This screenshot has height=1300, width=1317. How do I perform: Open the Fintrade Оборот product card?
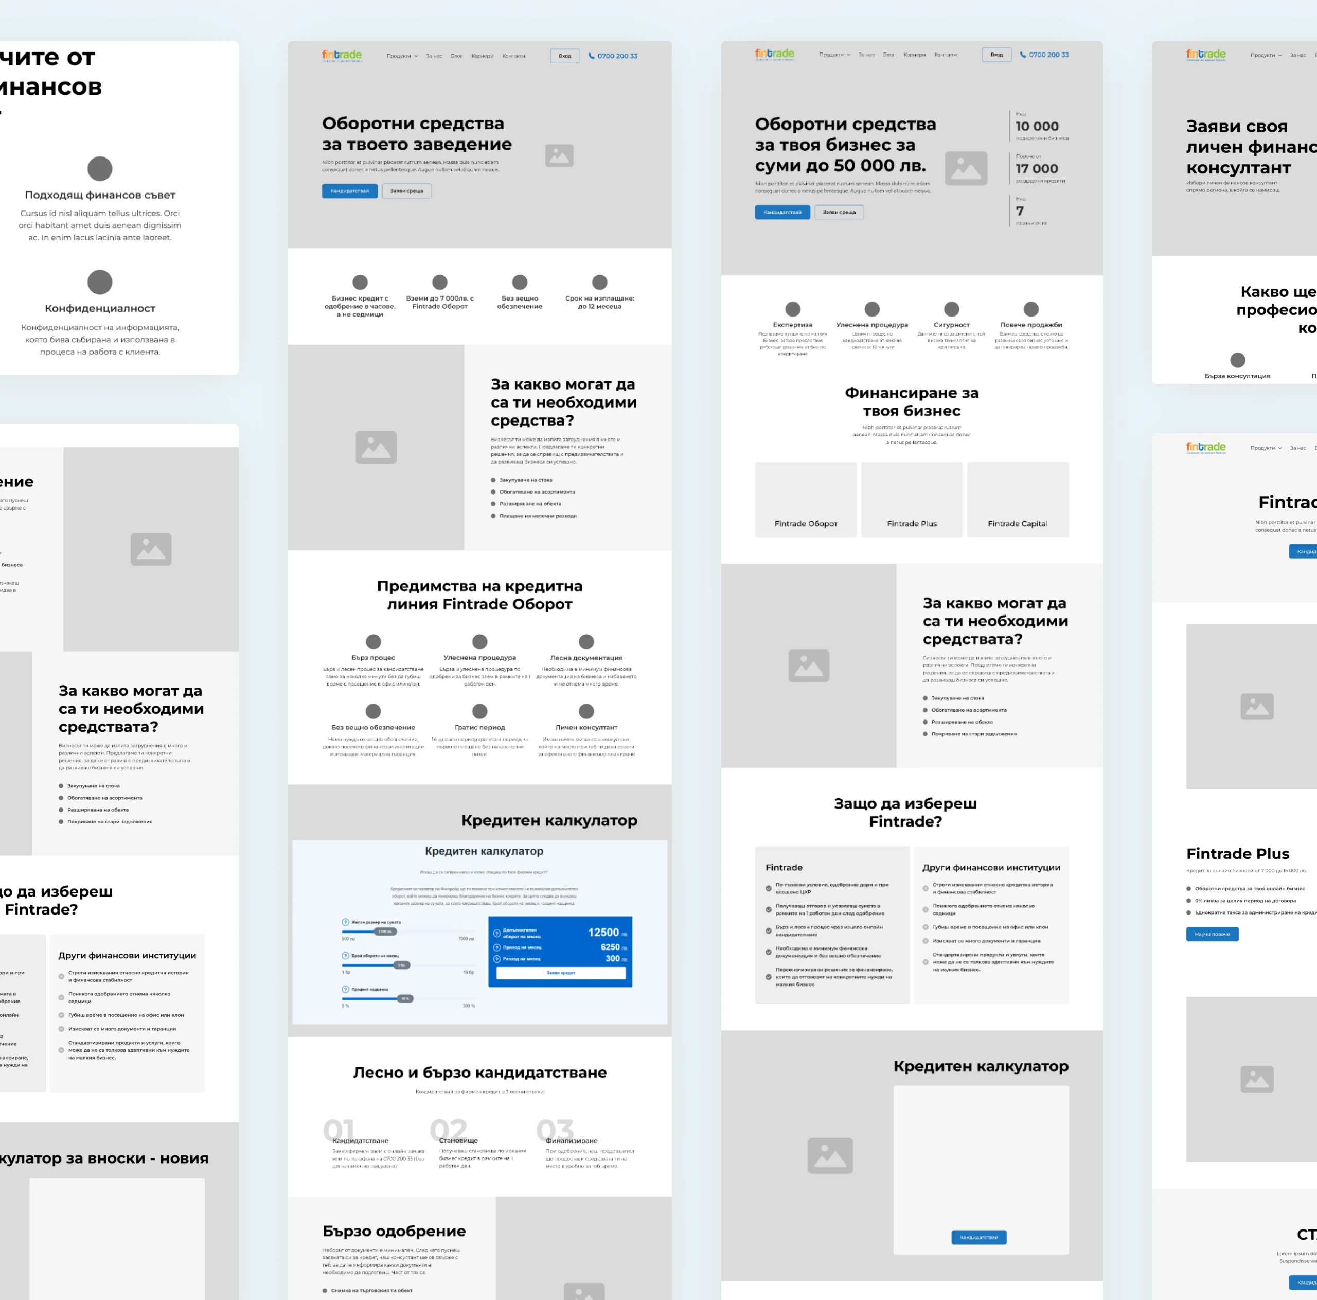[x=806, y=499]
